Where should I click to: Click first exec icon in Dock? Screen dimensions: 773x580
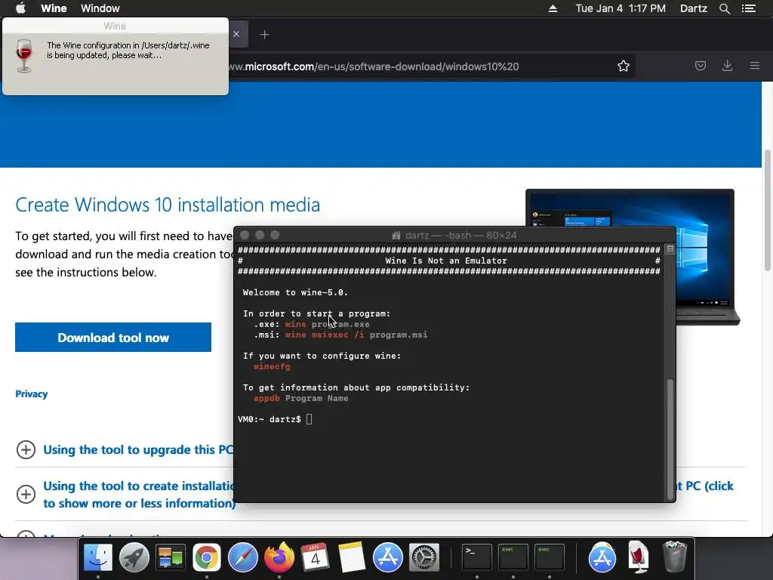pos(513,557)
